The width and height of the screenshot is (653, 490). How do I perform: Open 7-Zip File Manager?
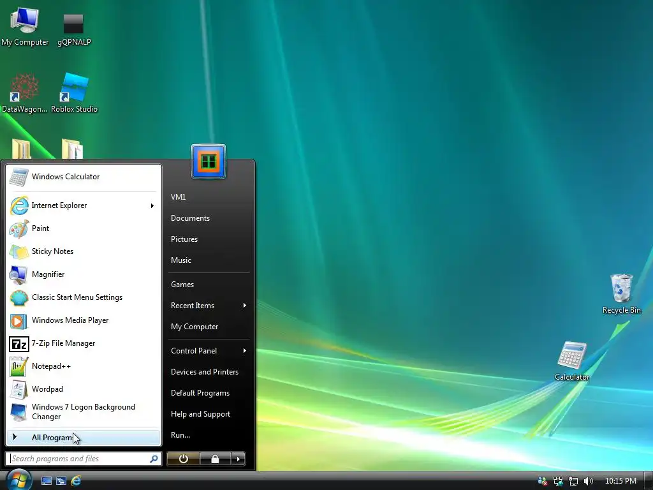84,343
